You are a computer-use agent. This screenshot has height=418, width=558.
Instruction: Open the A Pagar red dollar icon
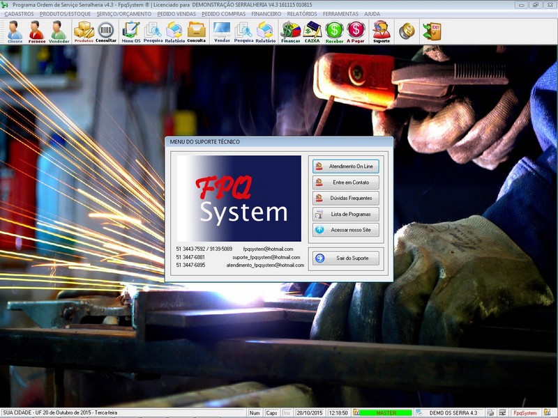click(356, 31)
